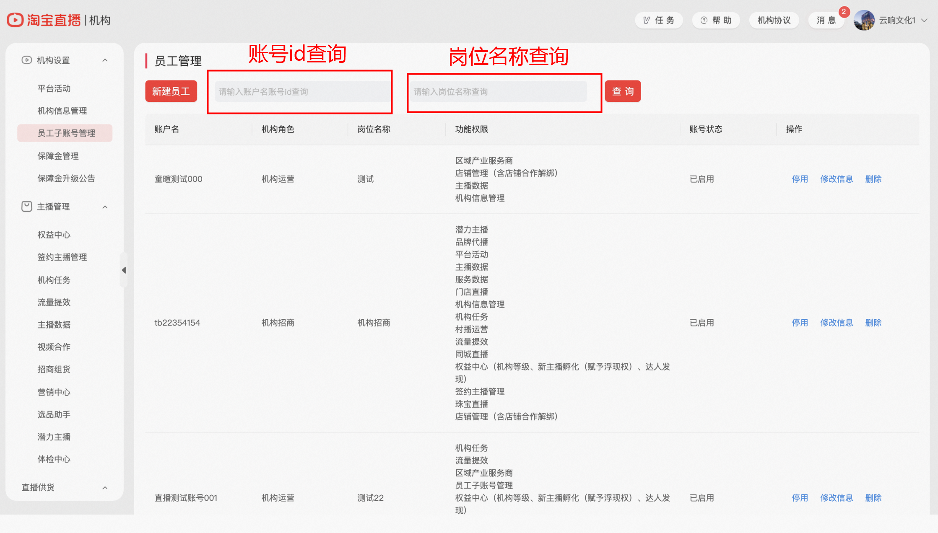Image resolution: width=938 pixels, height=533 pixels.
Task: Click the 查询 search button
Action: pos(623,91)
